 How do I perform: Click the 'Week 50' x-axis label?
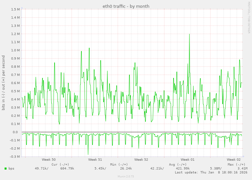49,160
